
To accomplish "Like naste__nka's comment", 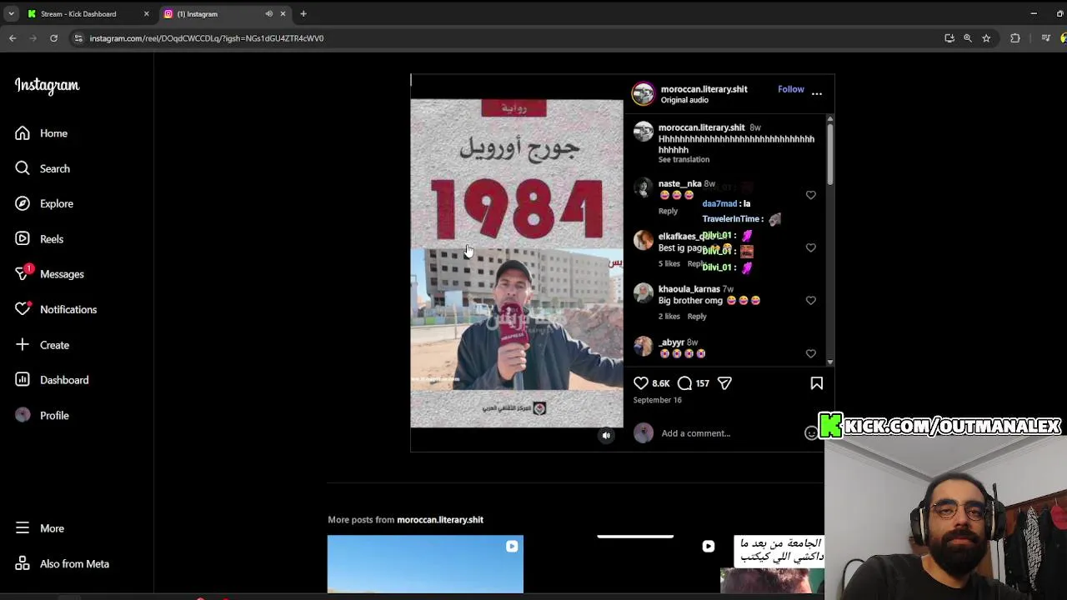I will (x=811, y=195).
